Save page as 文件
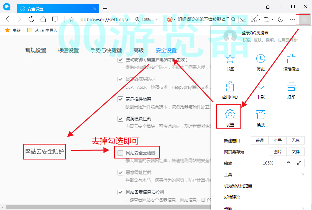The width and height of the screenshot is (312, 210). pyautogui.click(x=295, y=152)
